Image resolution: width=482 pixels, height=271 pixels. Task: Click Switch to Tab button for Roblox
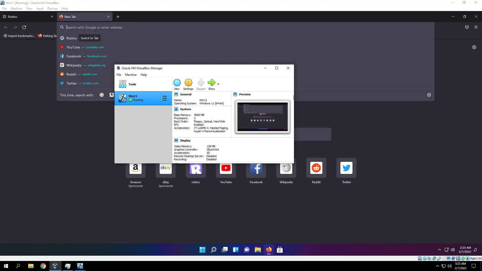click(x=89, y=38)
